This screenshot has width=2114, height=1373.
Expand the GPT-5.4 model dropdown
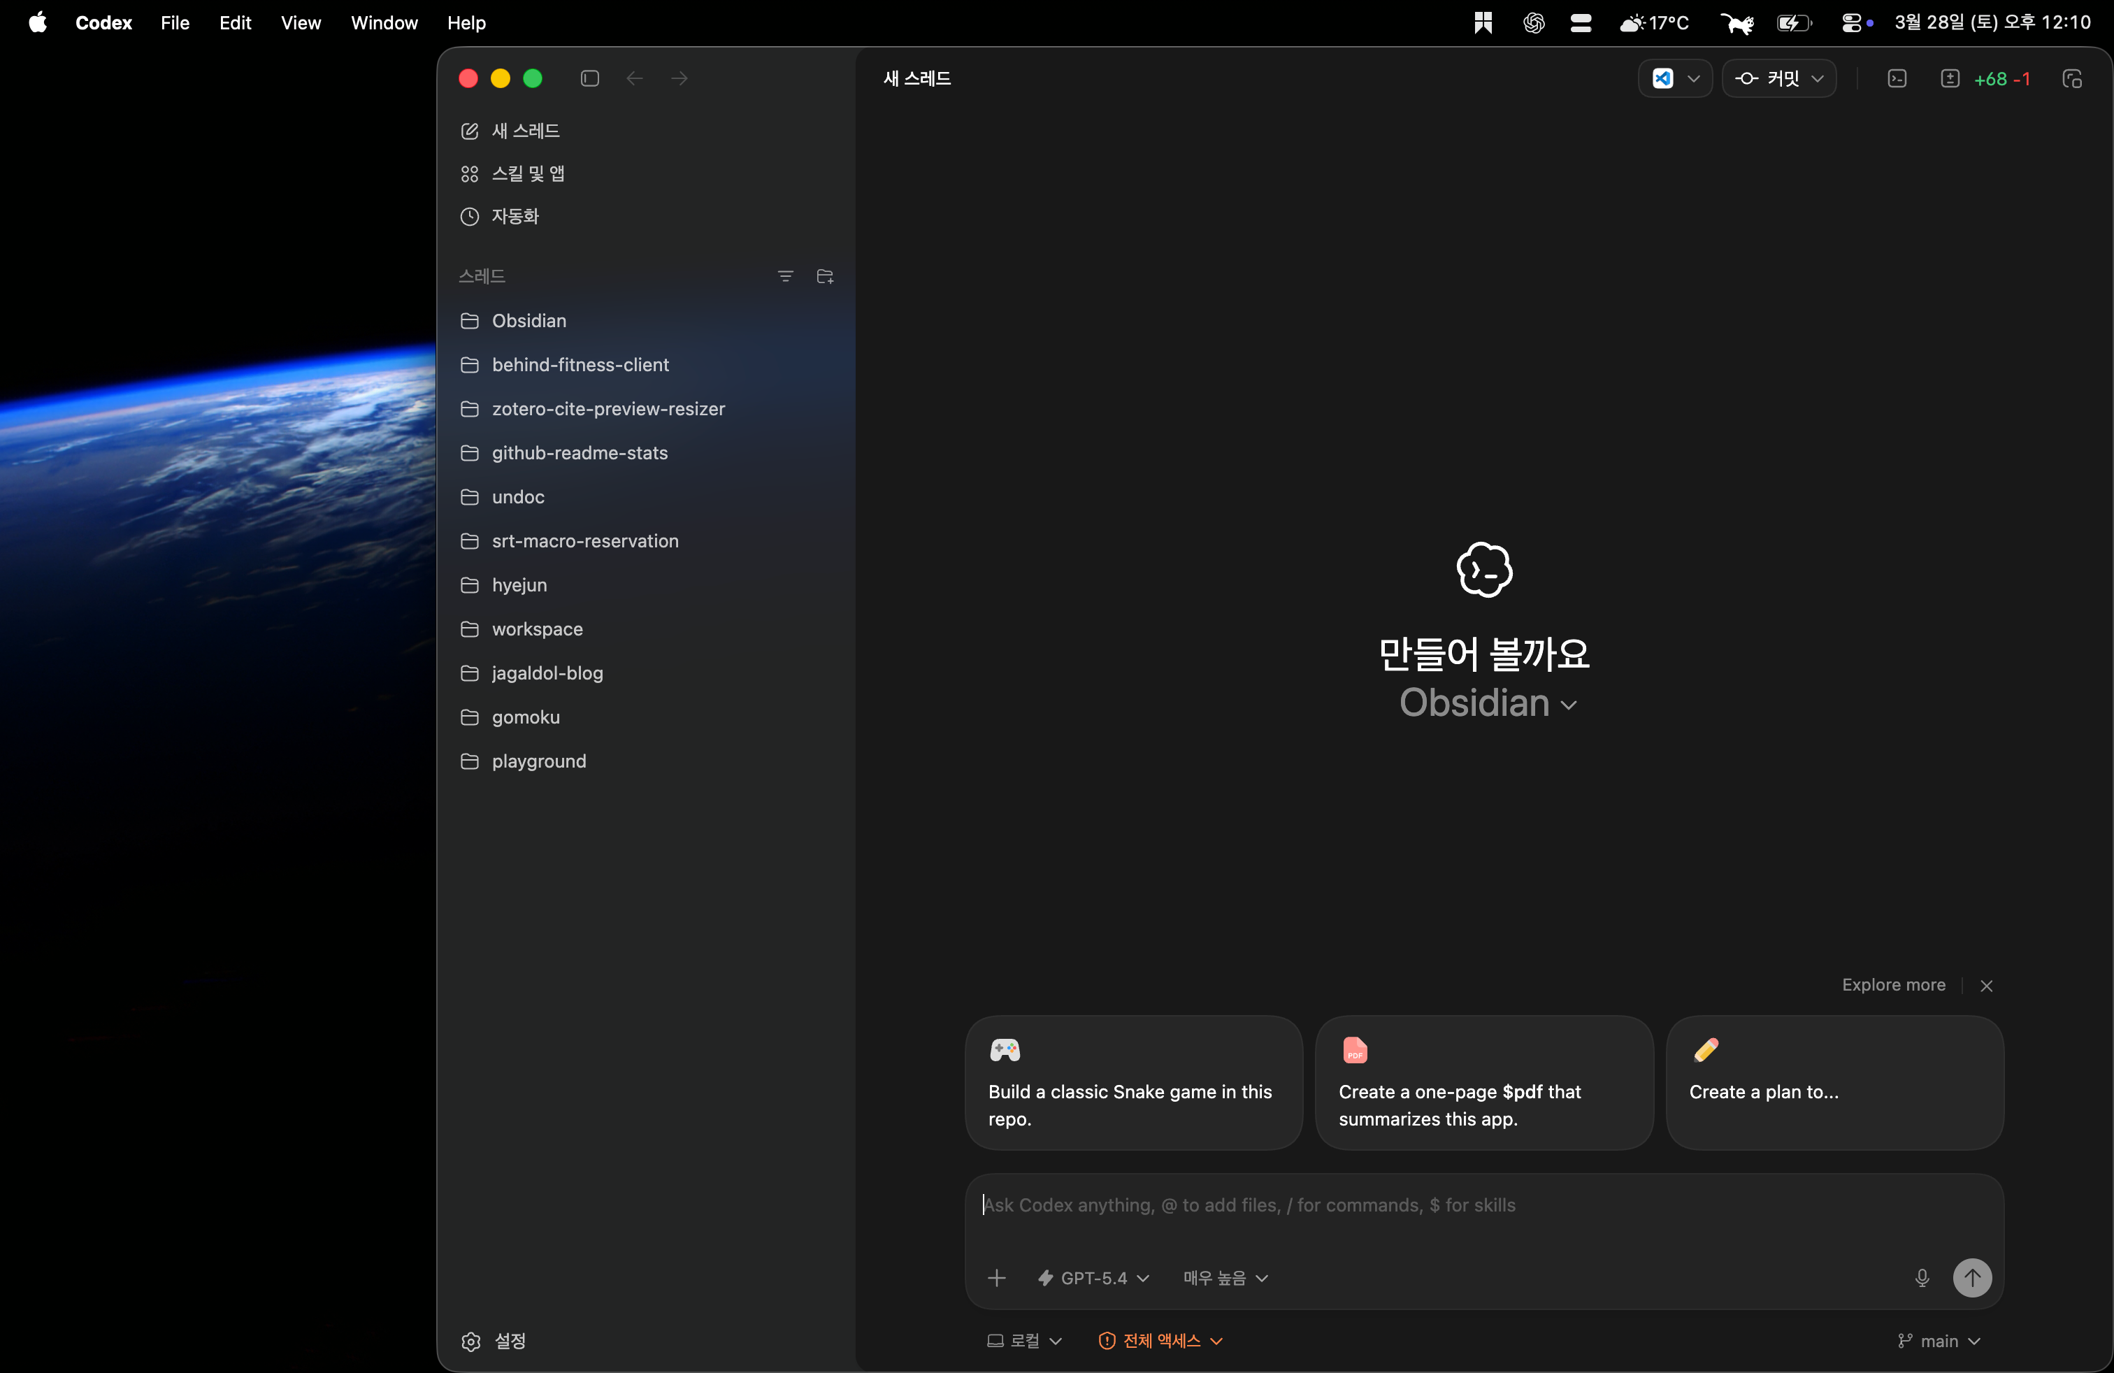1092,1278
